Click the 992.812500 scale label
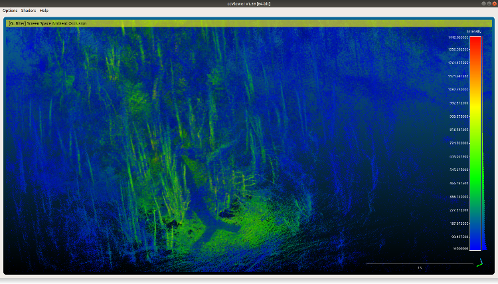The image size is (498, 284). coord(458,103)
